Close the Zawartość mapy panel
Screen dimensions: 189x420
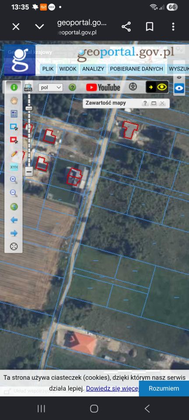pyautogui.click(x=162, y=103)
